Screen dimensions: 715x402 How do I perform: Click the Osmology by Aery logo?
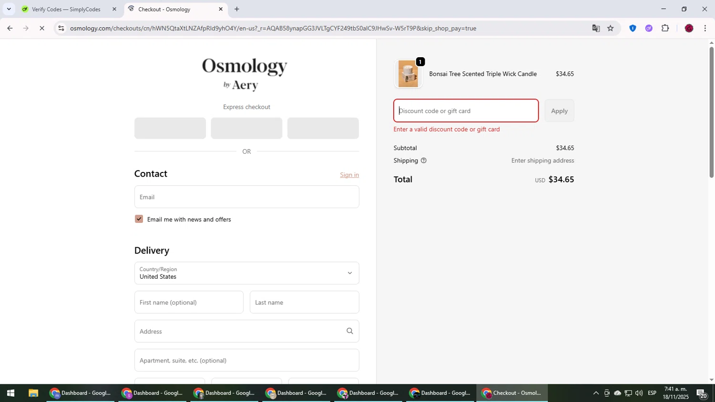(x=245, y=74)
